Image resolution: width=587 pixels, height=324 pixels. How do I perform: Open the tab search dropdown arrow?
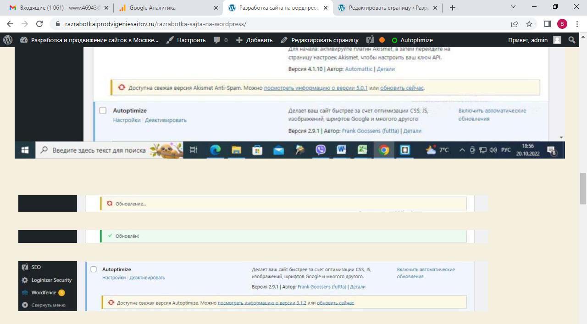513,7
